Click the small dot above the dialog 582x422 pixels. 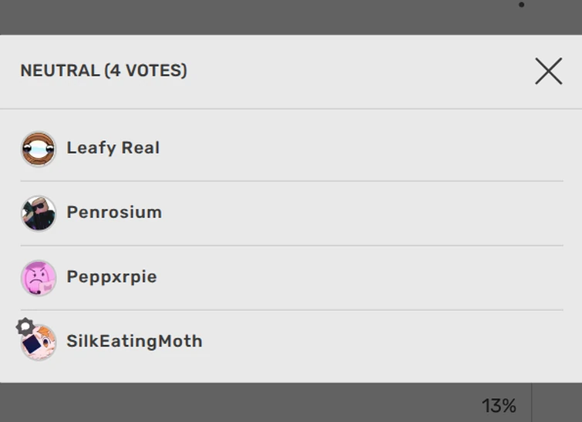[522, 5]
